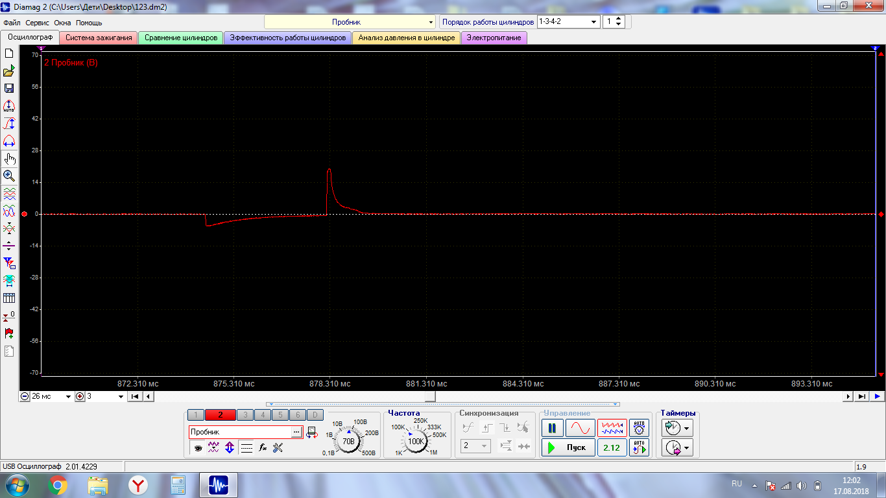Open probe settings wrench icon
Viewport: 886px width, 498px height.
pyautogui.click(x=278, y=447)
